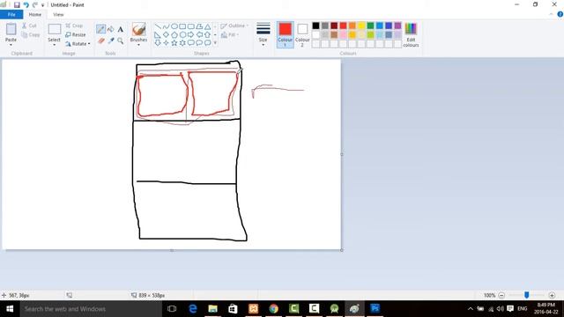The width and height of the screenshot is (564, 317).
Task: Open Task View on the taskbar
Action: [172, 309]
